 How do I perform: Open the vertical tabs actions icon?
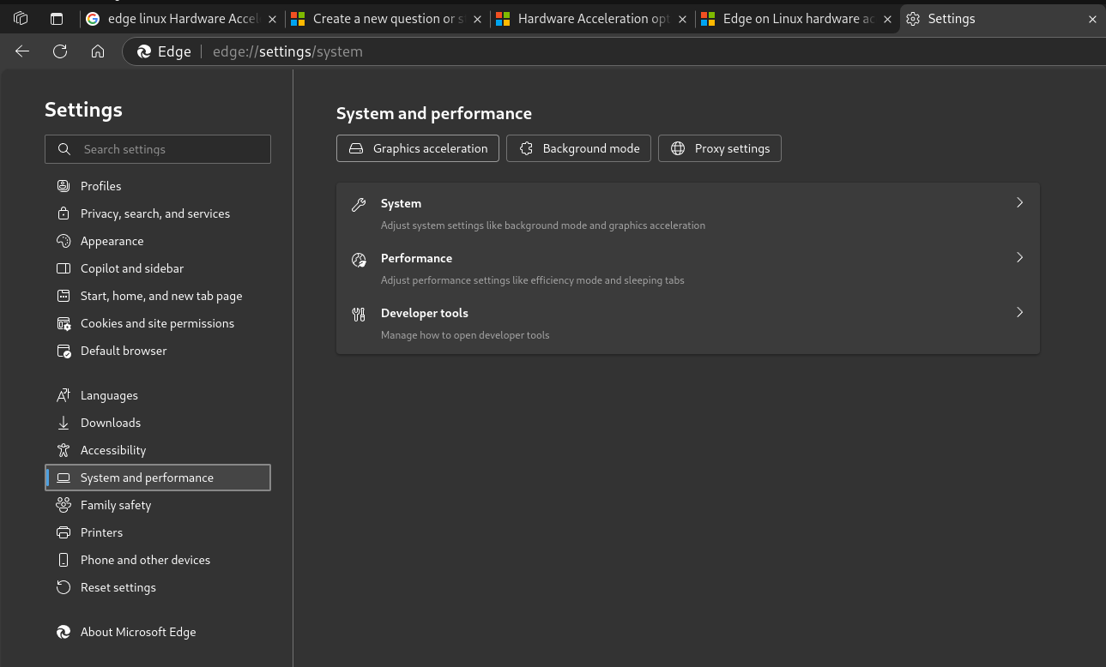pos(57,19)
